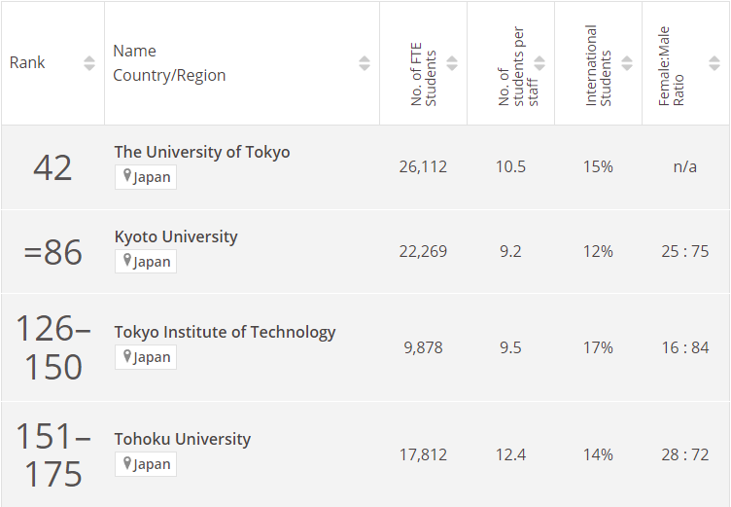Click the Female:Male Ratio header label
Screen dimensions: 731x507
(672, 65)
